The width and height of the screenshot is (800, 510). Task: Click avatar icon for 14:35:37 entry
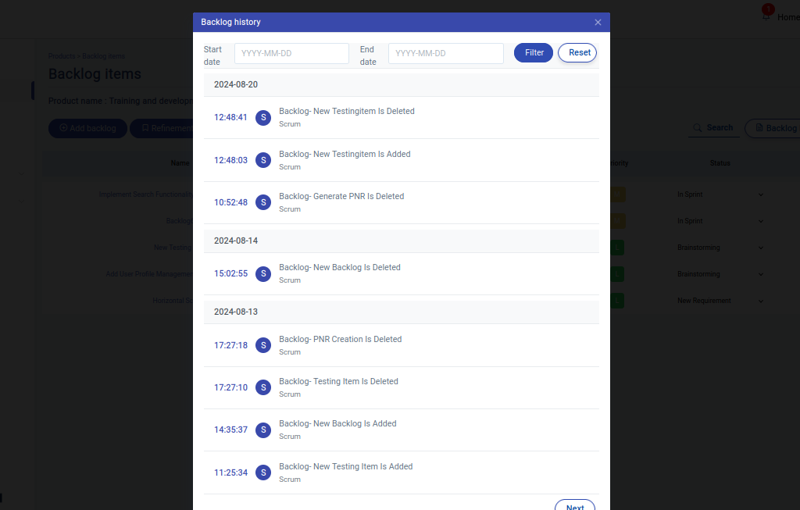pos(263,430)
